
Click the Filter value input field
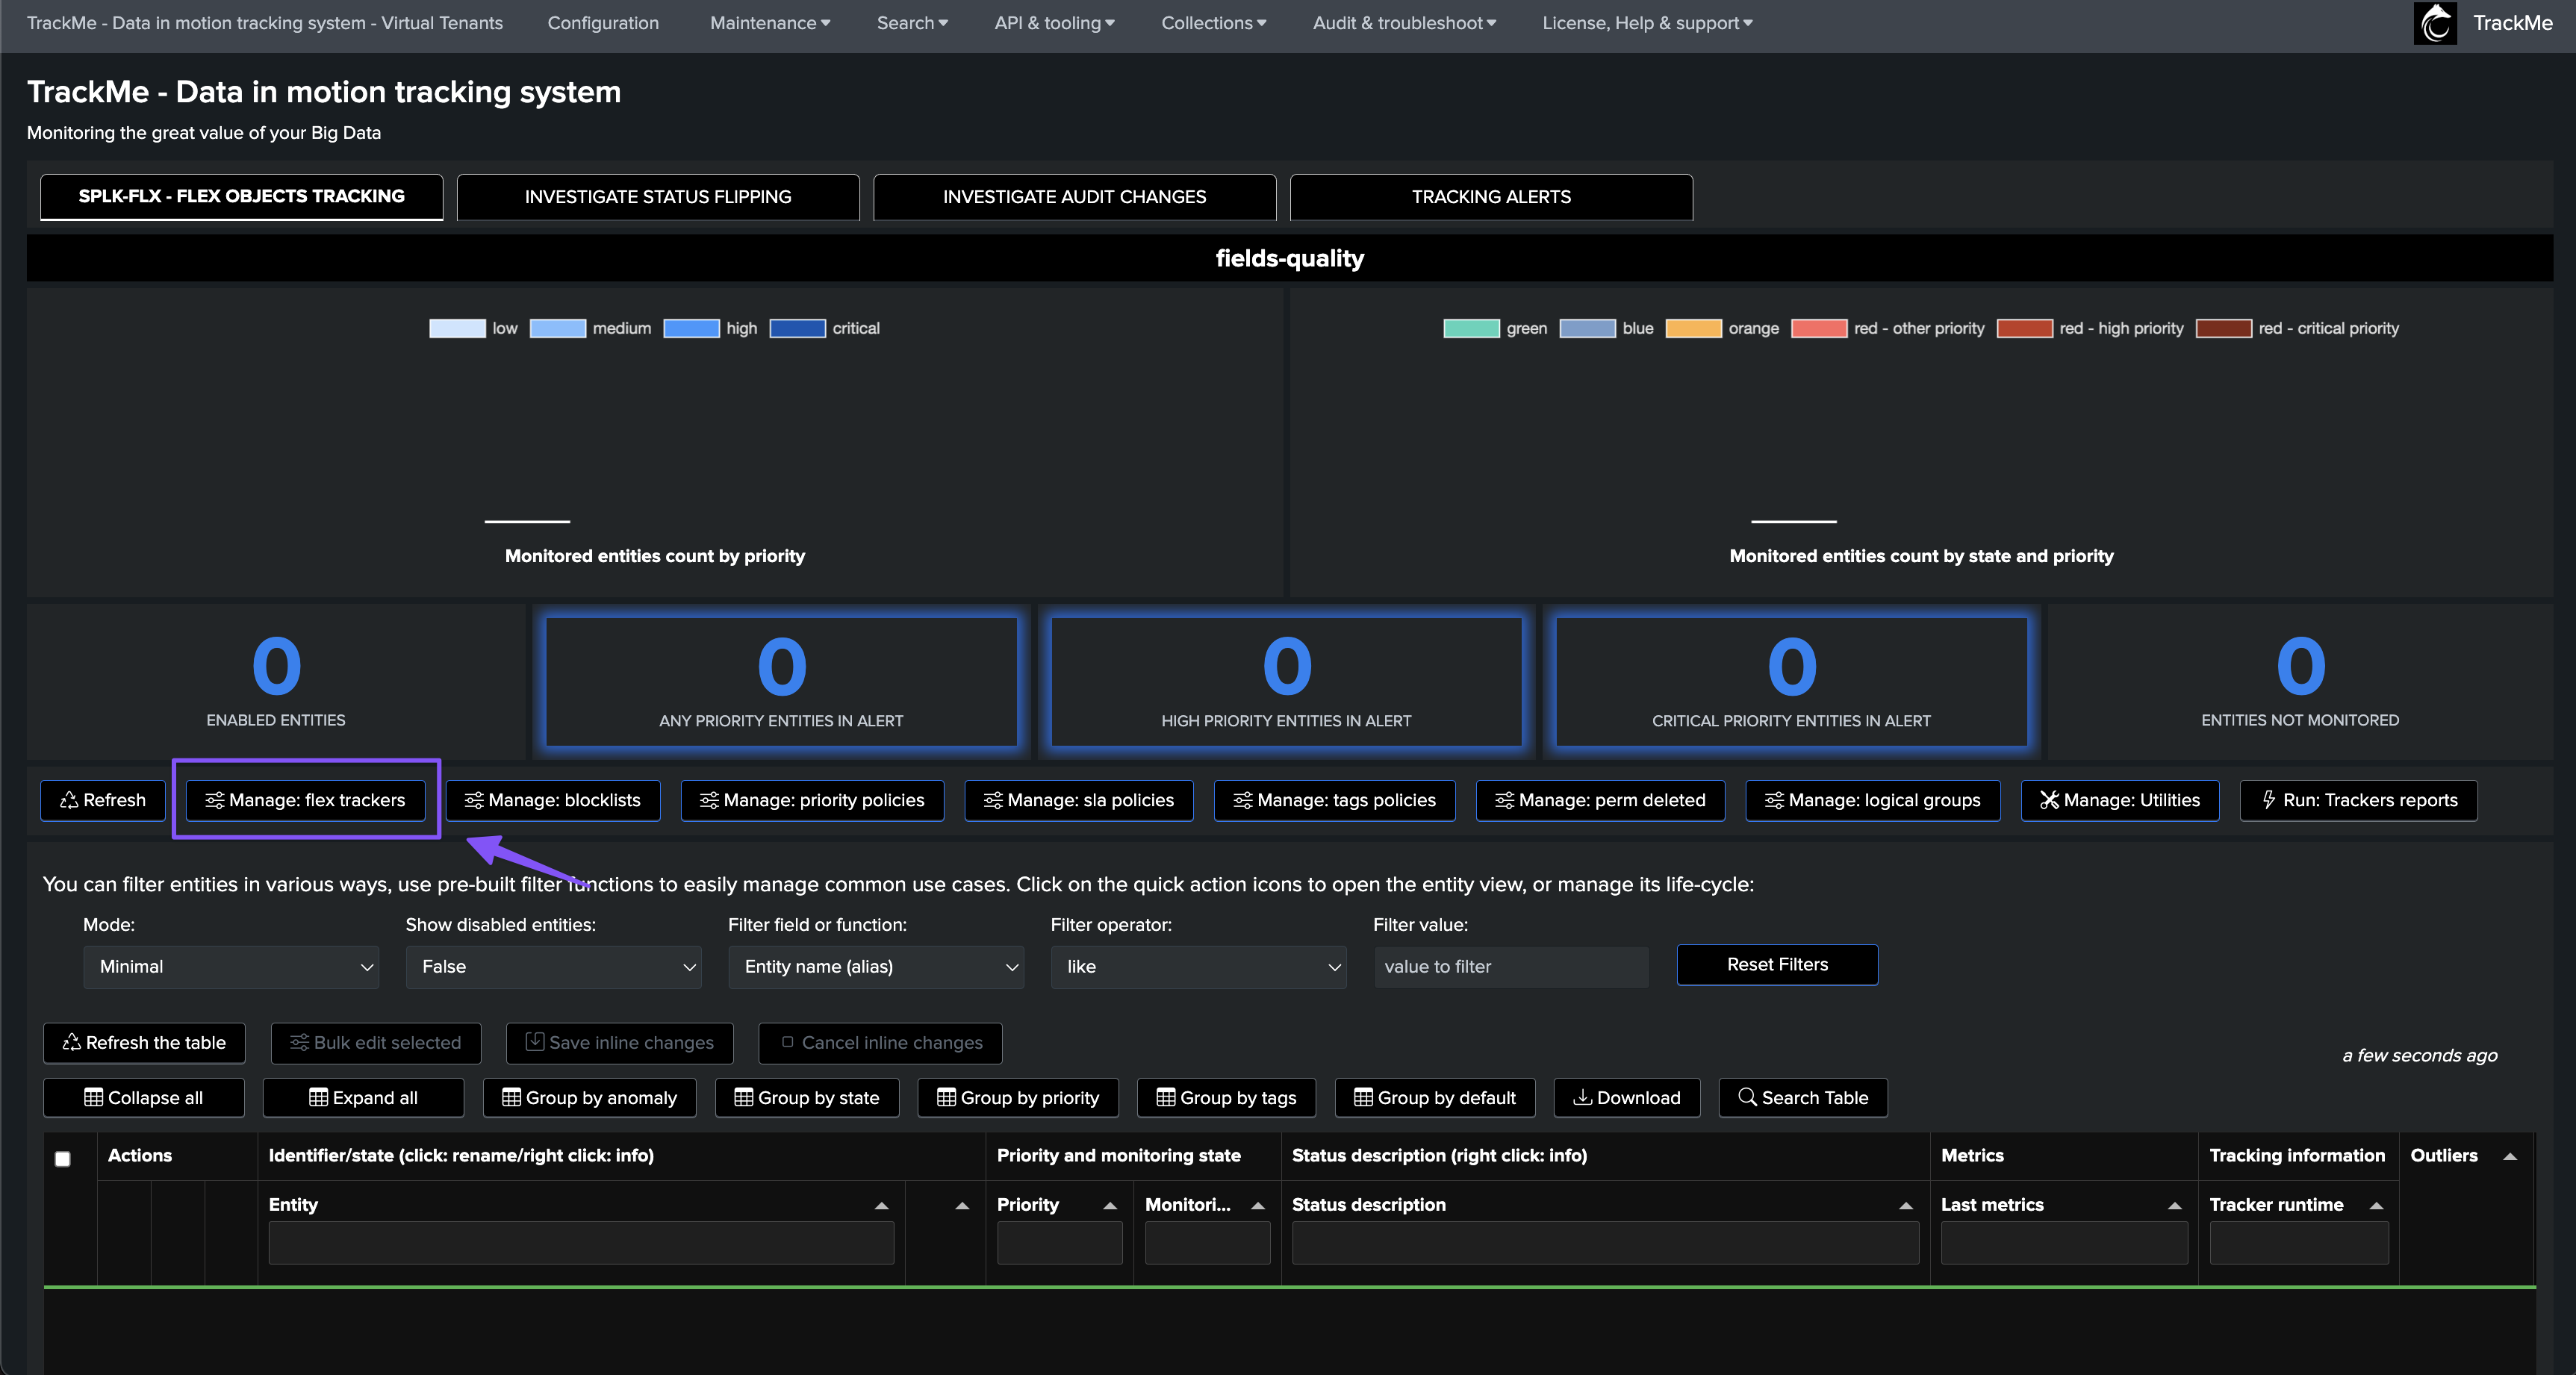(1512, 967)
